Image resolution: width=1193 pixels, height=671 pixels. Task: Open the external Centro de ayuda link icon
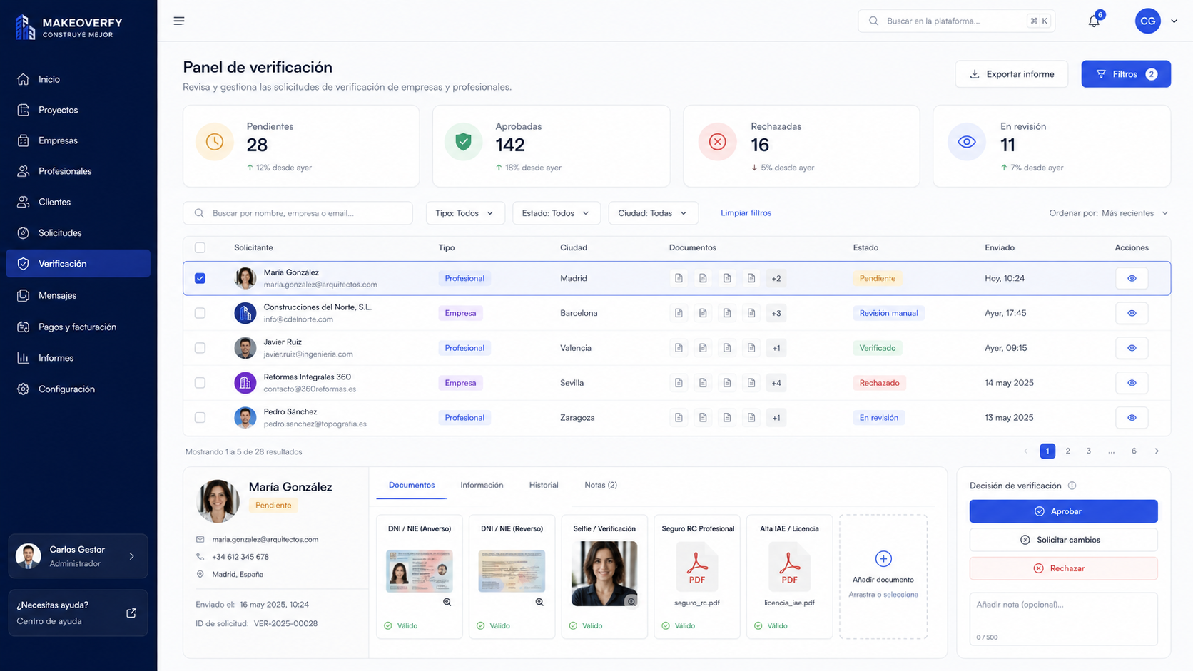coord(131,613)
